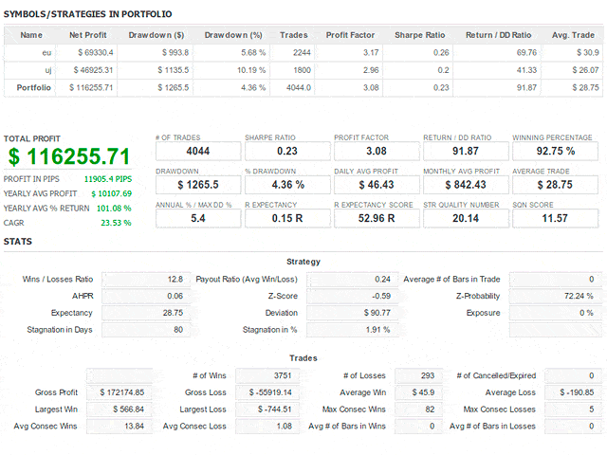
Task: Click the Winning Percentage box 92.75 %
Action: (x=555, y=151)
